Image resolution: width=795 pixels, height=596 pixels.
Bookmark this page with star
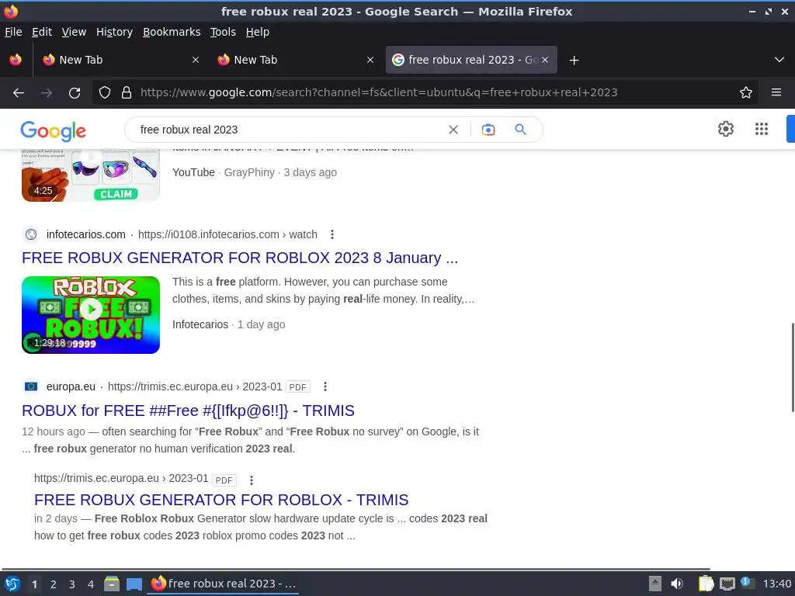745,92
